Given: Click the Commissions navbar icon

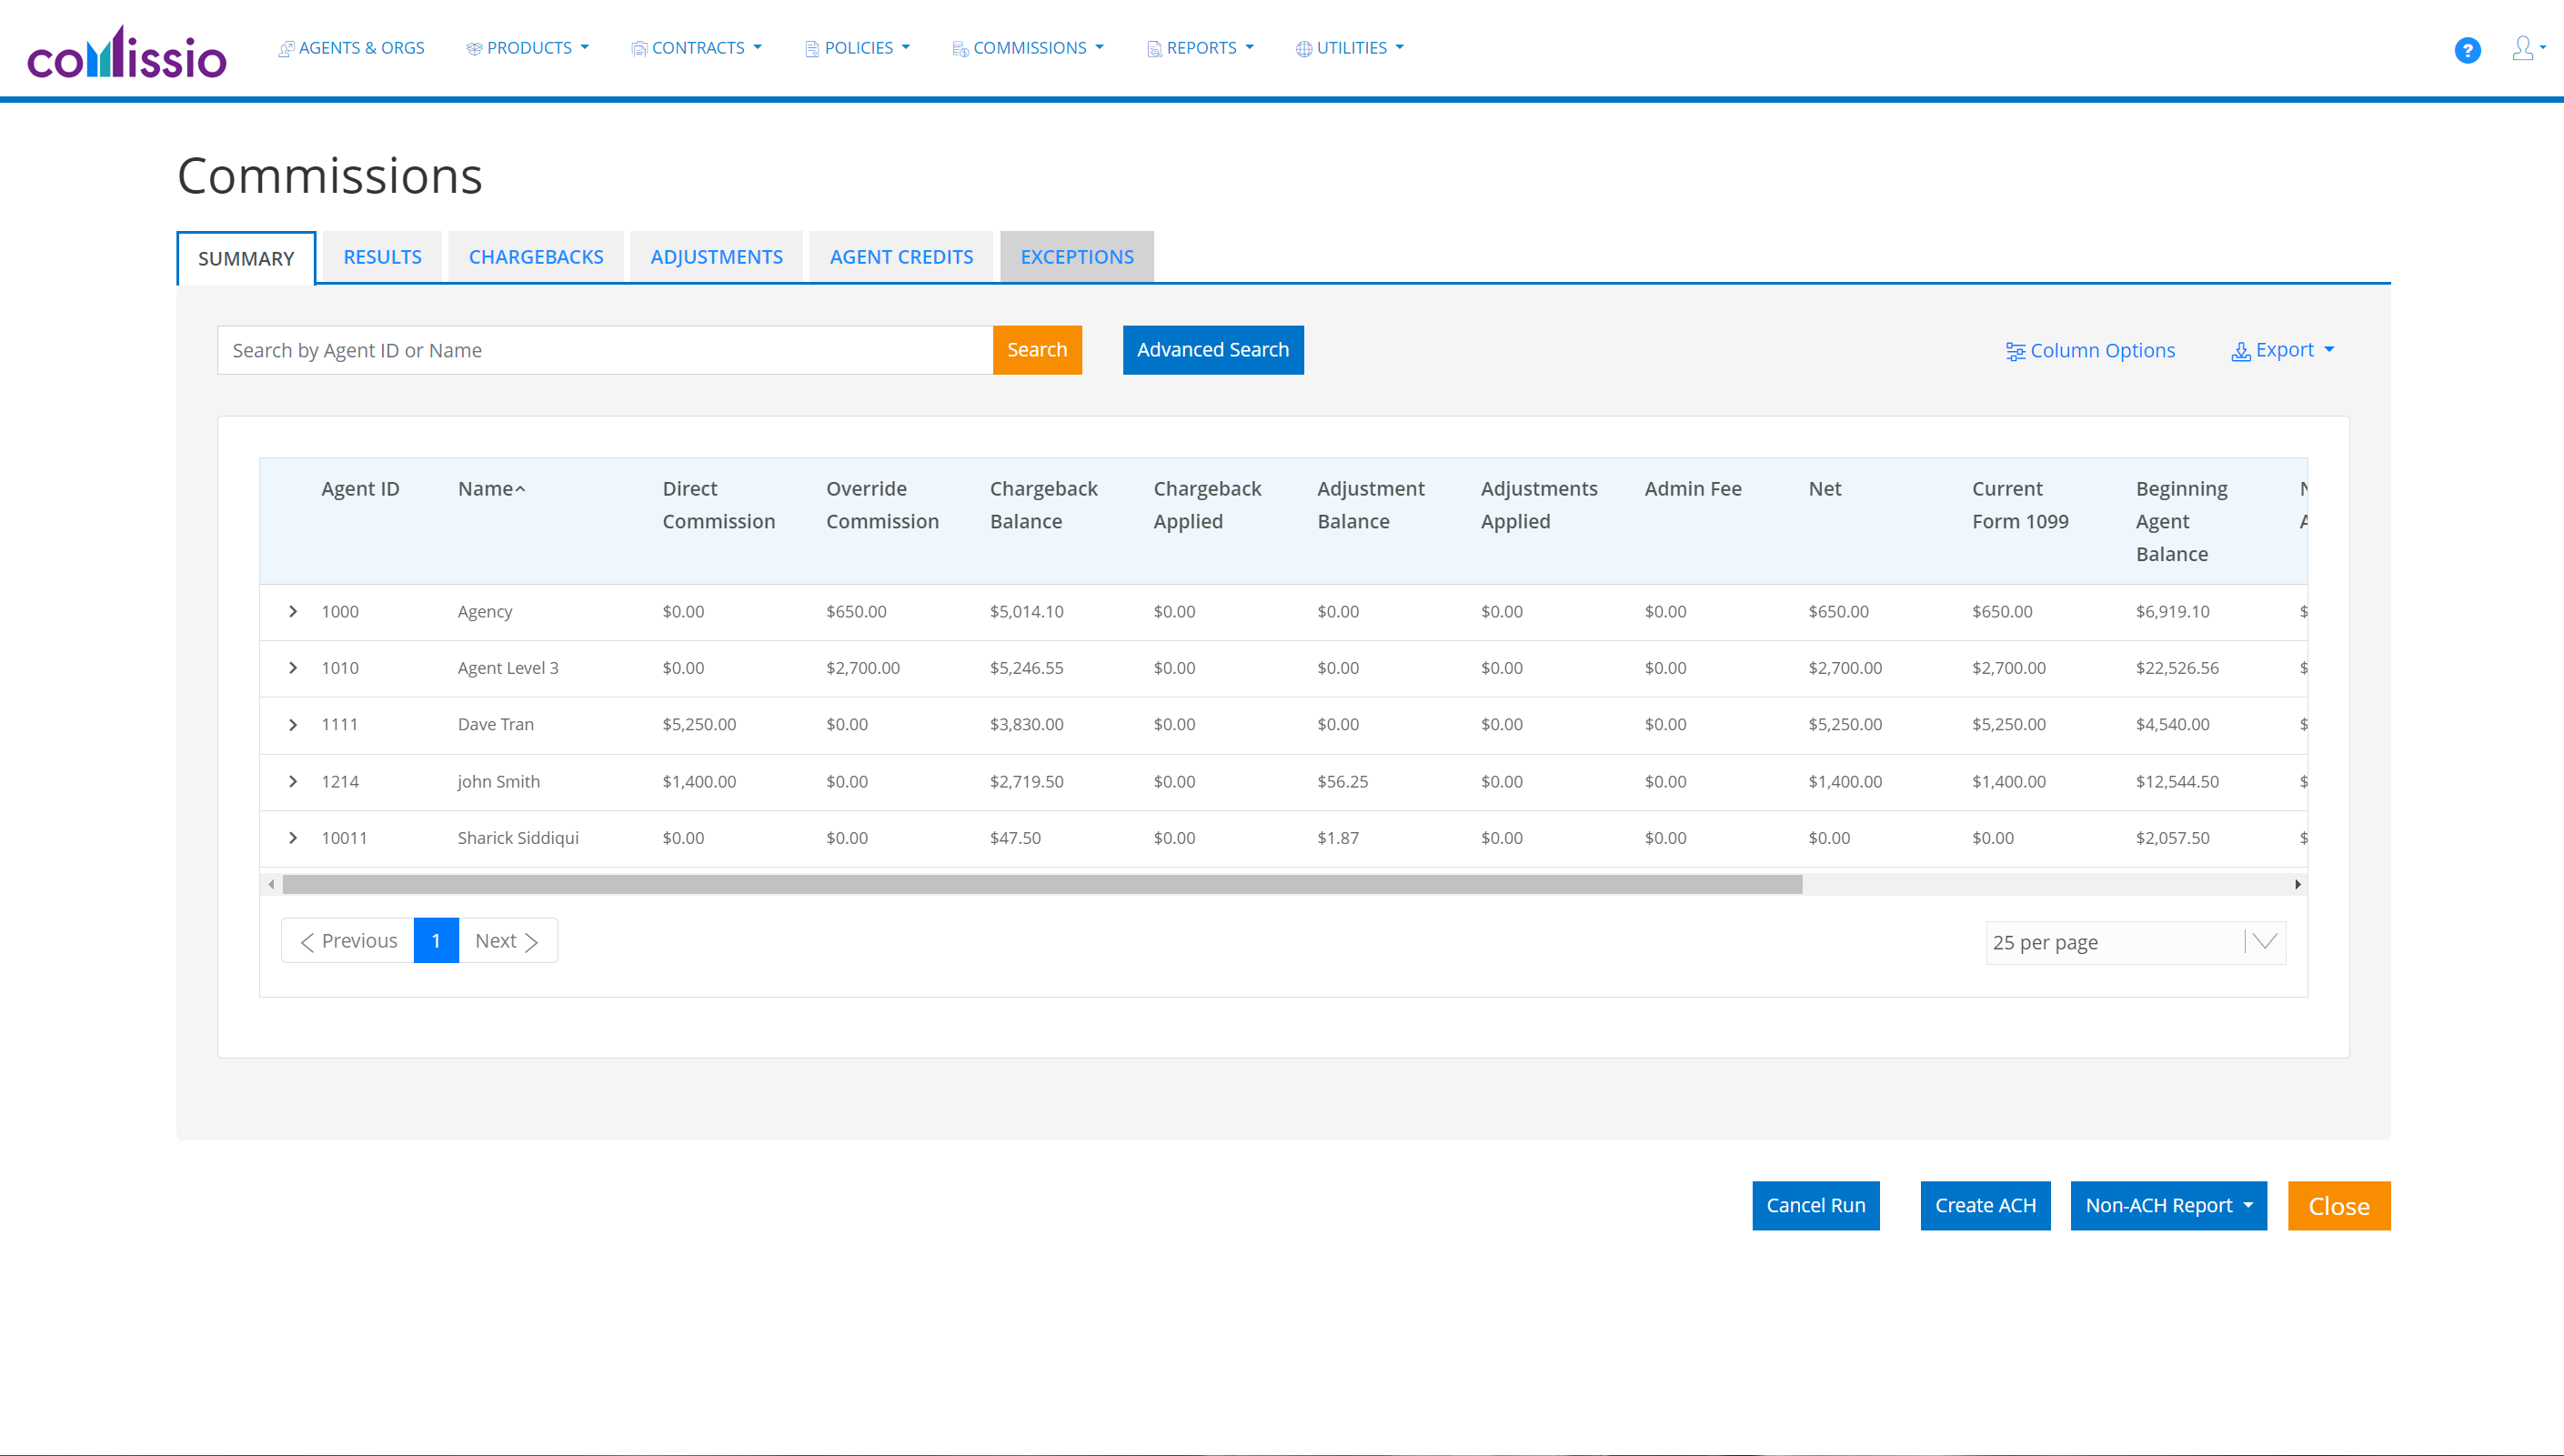Looking at the screenshot, I should tap(960, 48).
